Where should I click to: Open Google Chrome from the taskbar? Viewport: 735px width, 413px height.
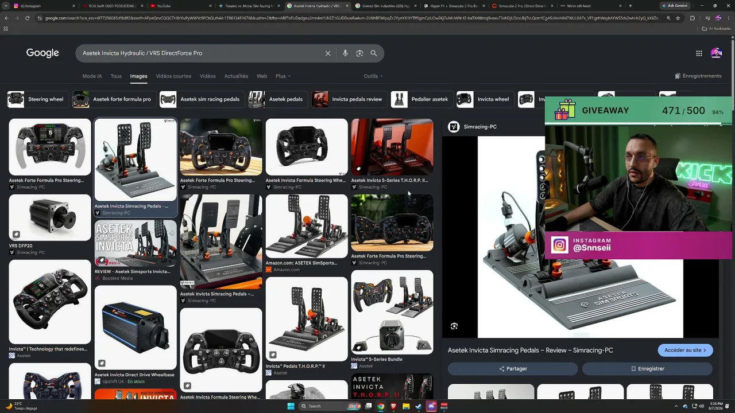[x=381, y=406]
